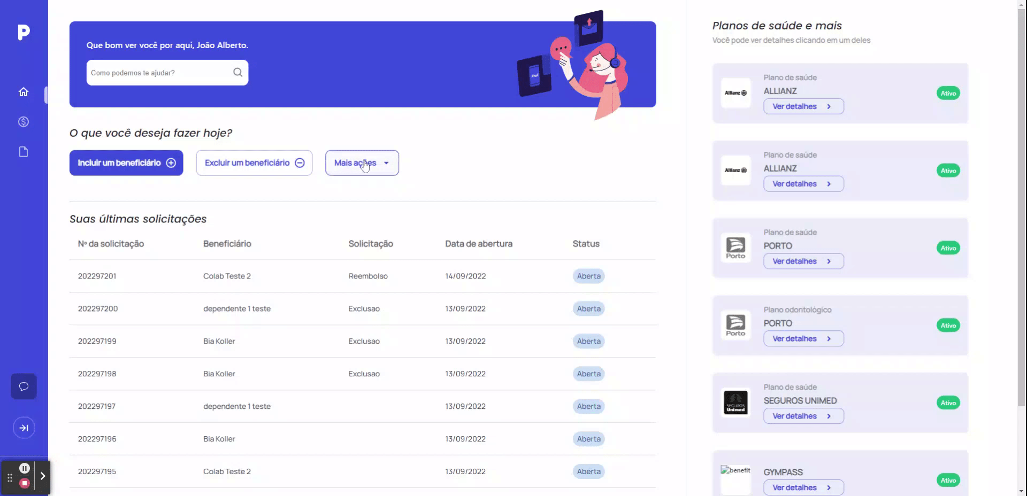Click the Seguros Unimed logo
1027x496 pixels.
(x=735, y=403)
